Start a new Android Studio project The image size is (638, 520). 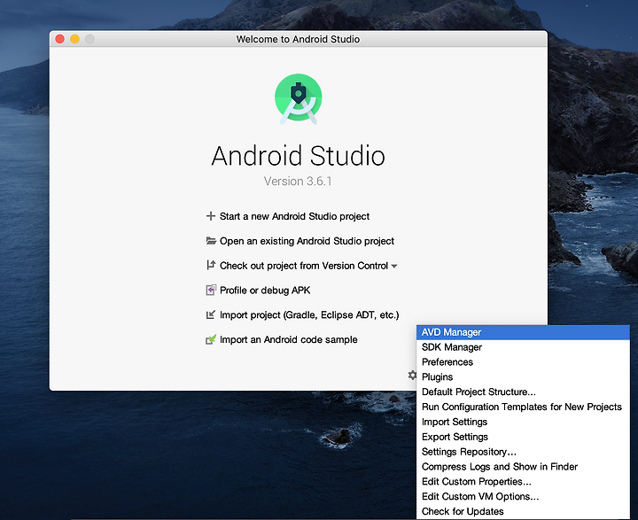click(294, 216)
